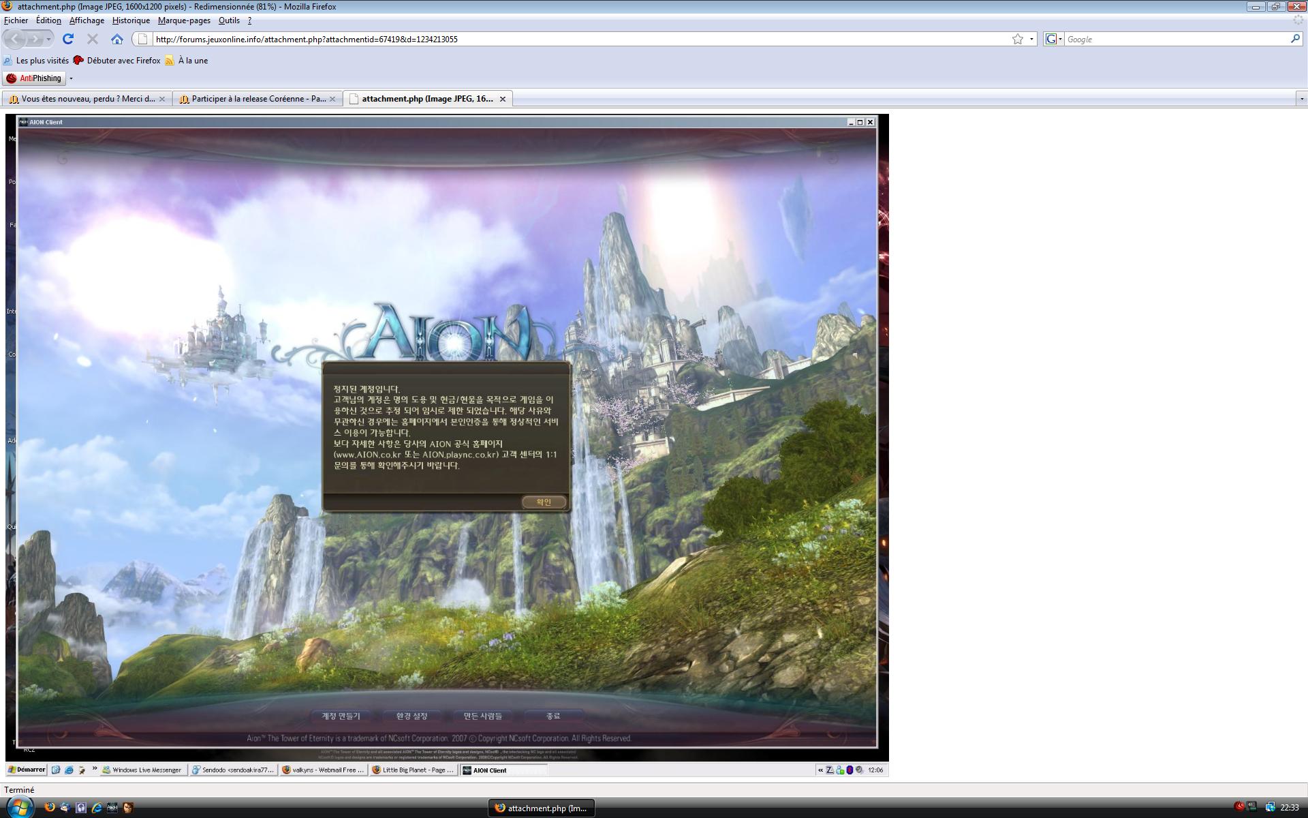Launch the AION shortcut in quick launch

pos(112,807)
